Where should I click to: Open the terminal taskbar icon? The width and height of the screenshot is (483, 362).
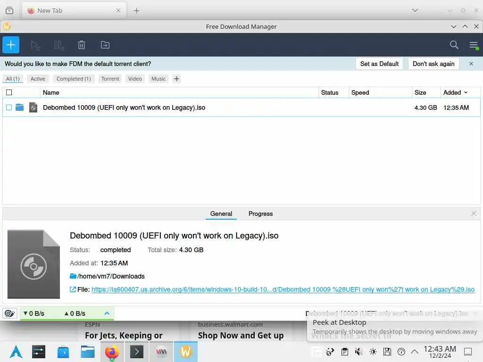[x=137, y=352]
